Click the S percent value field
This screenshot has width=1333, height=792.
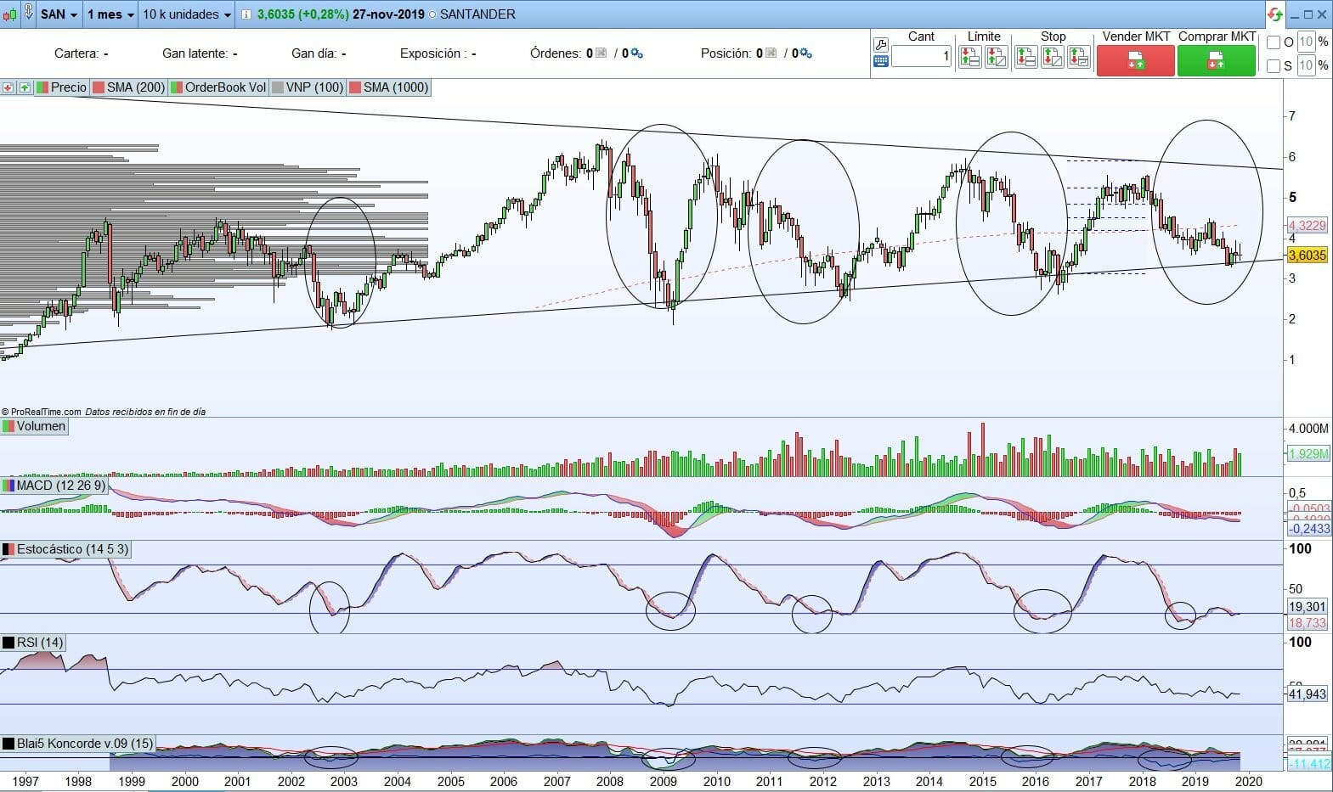1306,65
